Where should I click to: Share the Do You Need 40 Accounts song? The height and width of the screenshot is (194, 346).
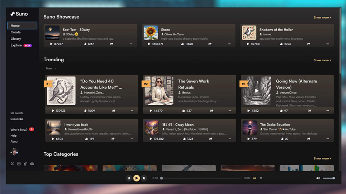pyautogui.click(x=114, y=111)
